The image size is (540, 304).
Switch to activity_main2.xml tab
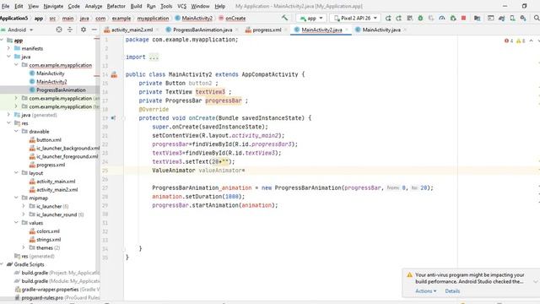pos(132,30)
